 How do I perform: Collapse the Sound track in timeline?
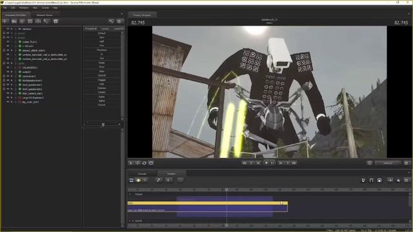click(x=130, y=220)
